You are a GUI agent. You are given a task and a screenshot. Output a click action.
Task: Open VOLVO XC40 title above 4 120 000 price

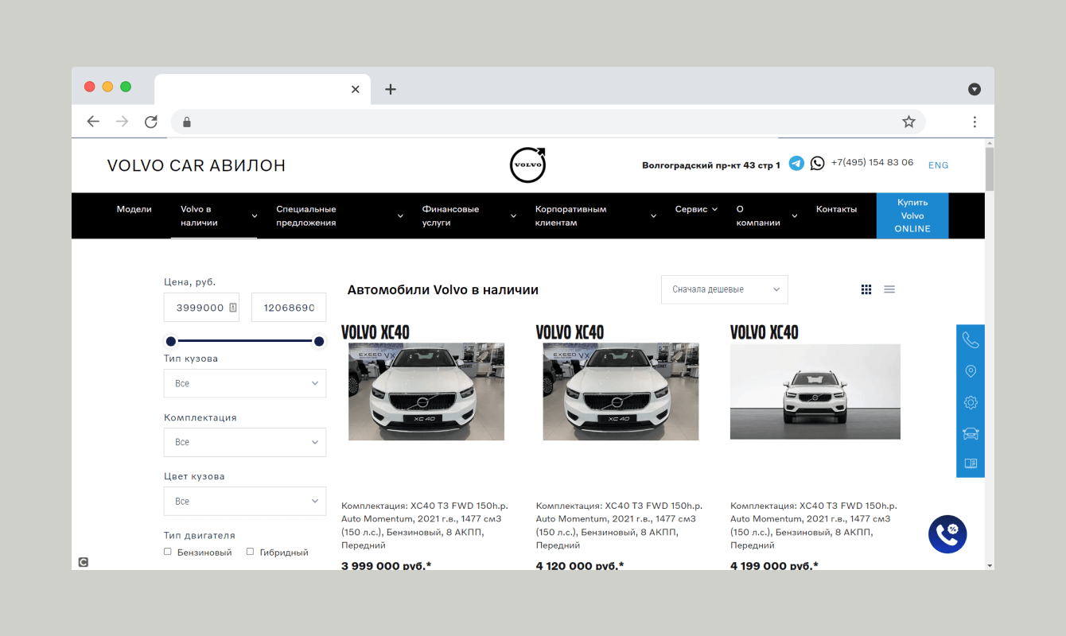click(570, 332)
